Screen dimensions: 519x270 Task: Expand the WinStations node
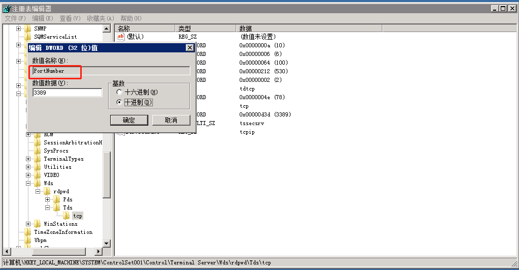pos(28,224)
